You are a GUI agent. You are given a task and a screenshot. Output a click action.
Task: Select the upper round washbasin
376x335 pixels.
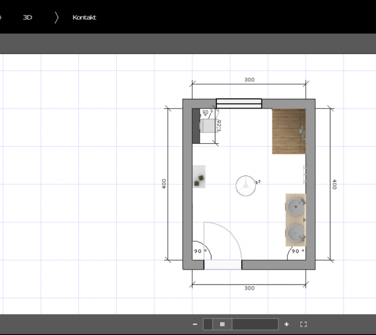point(296,207)
